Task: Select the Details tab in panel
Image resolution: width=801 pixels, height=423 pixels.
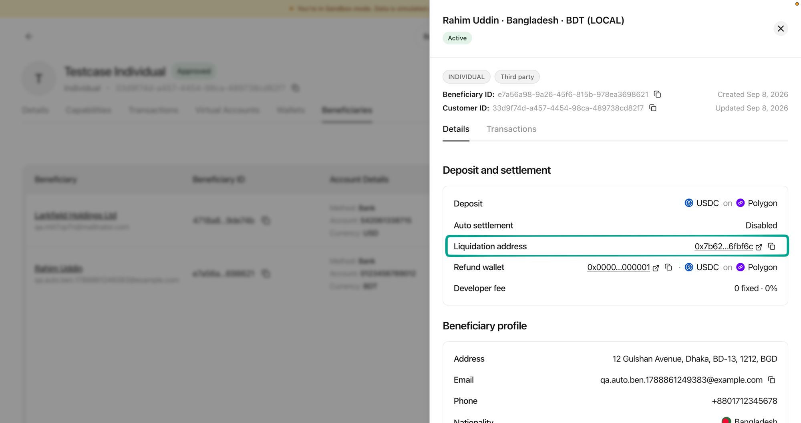Action: click(456, 129)
